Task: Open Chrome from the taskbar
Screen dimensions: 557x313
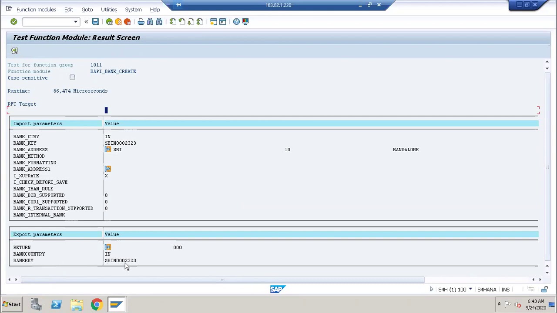Action: (97, 305)
